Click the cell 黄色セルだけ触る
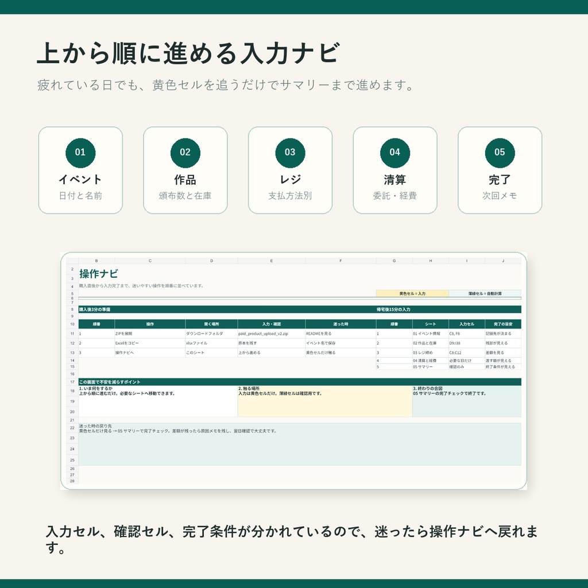Screen dimensions: 588x588 (x=341, y=353)
